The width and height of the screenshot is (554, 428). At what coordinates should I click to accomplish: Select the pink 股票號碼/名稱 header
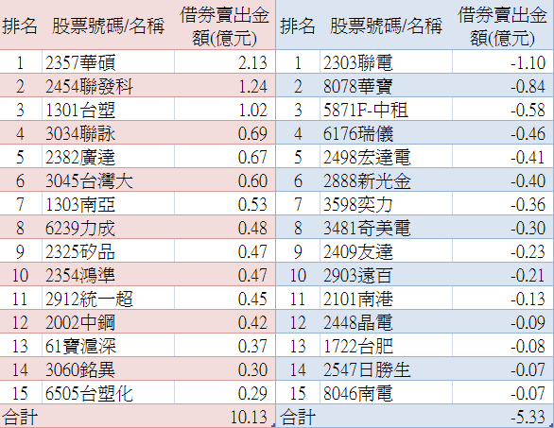[108, 26]
